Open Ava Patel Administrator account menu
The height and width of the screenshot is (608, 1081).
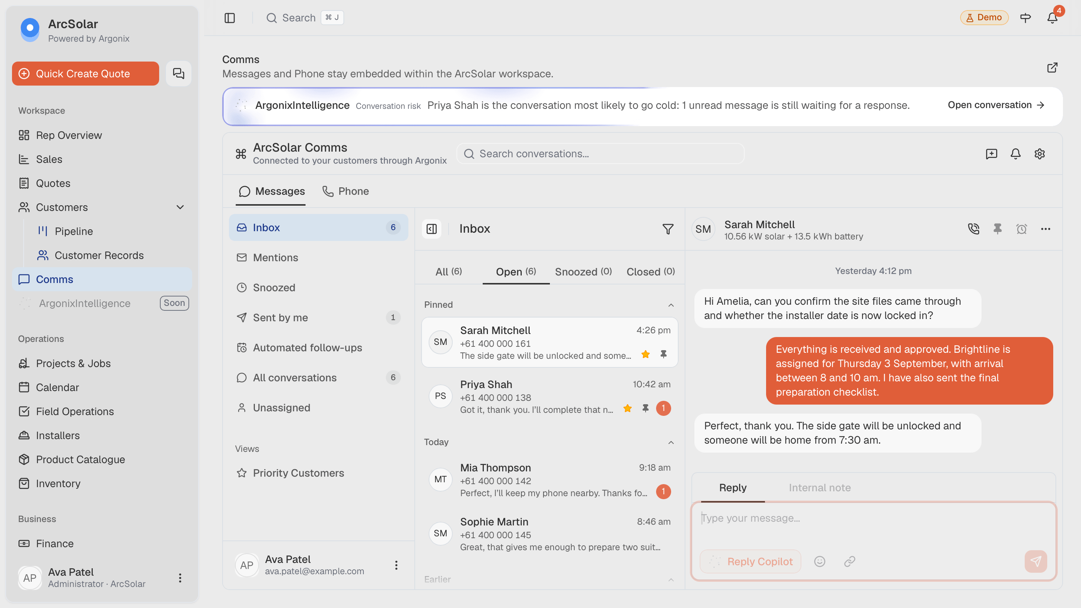tap(180, 578)
